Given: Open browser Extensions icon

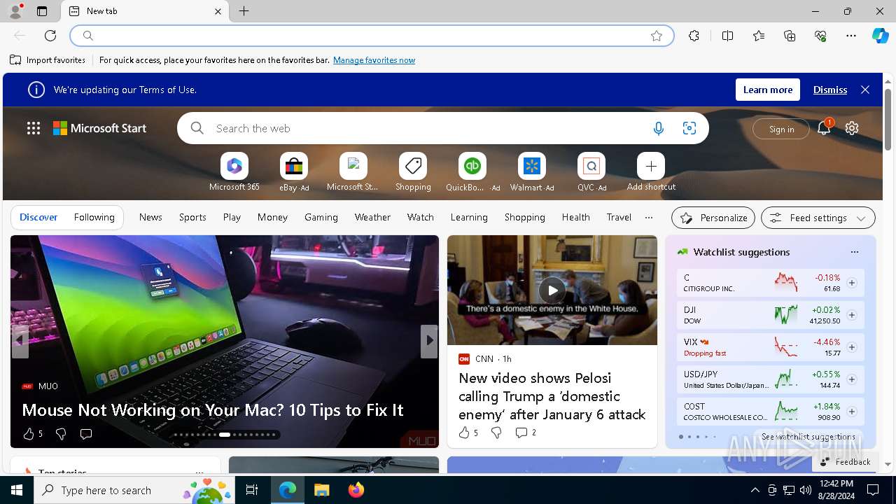Looking at the screenshot, I should [x=694, y=36].
